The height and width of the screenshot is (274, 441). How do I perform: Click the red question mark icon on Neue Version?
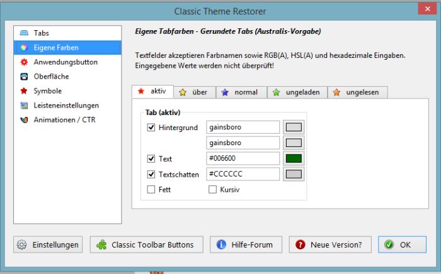[300, 244]
